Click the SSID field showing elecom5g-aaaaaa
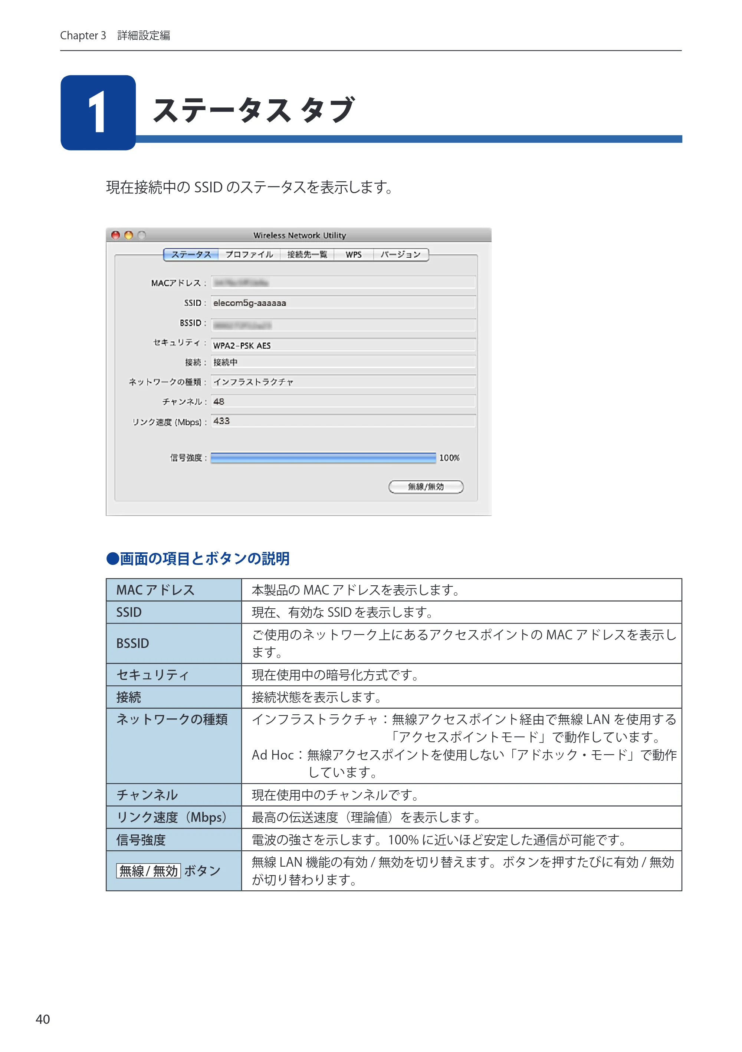 343,303
